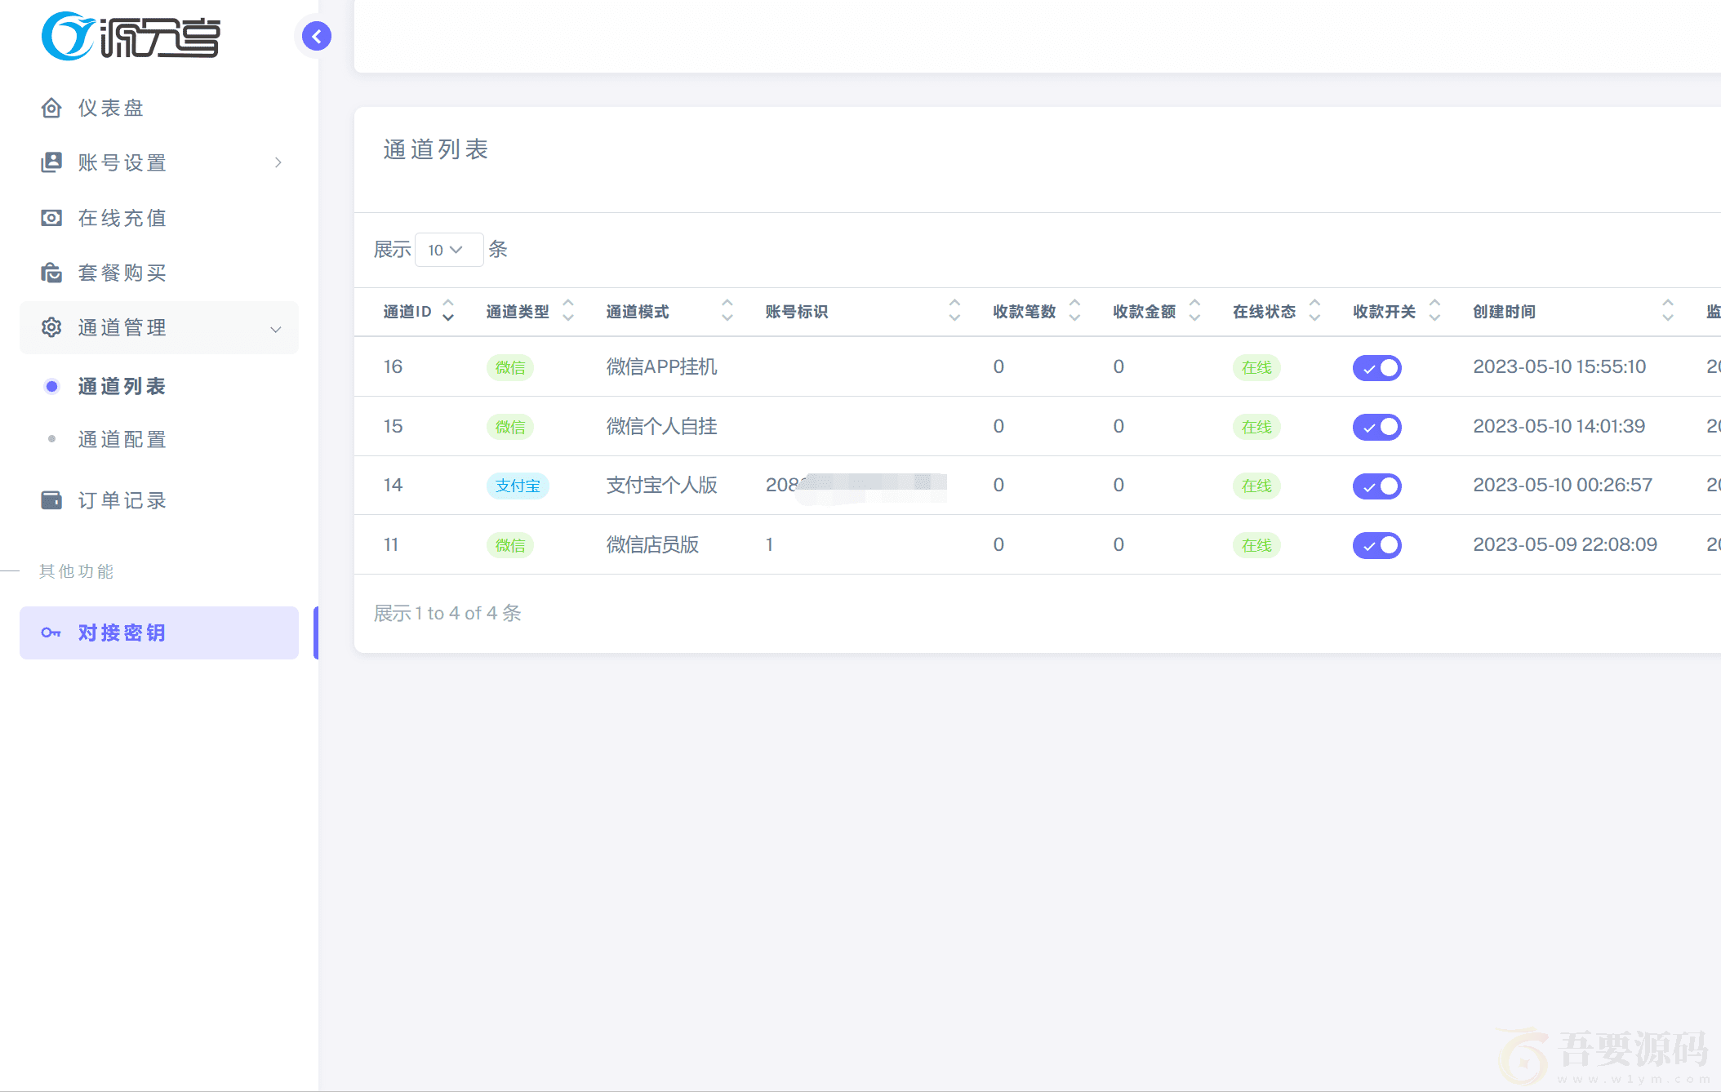
Task: Click the 通道管理 gear icon
Action: 51,327
